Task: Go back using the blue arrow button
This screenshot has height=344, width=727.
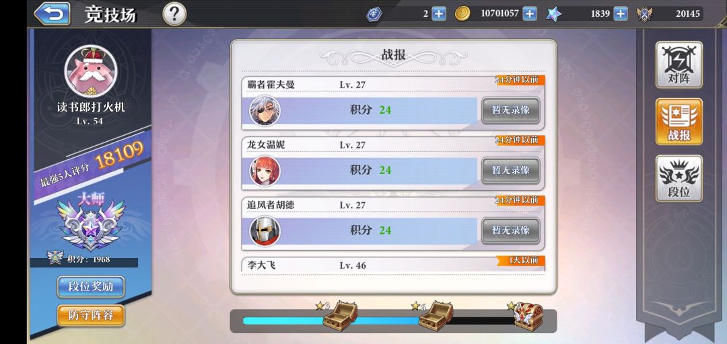Action: tap(53, 14)
